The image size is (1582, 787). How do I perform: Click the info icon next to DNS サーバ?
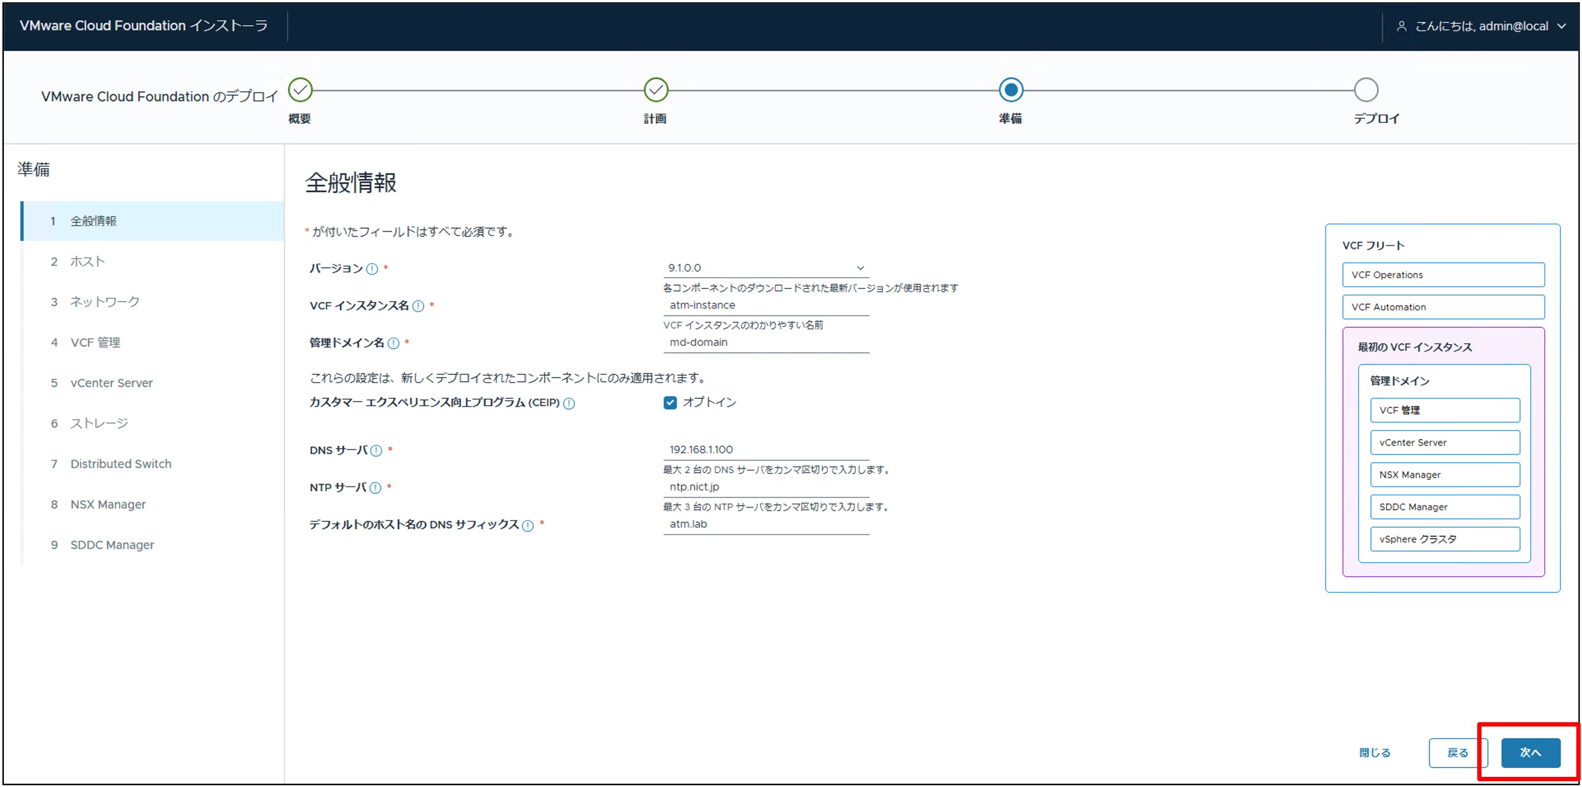click(x=377, y=451)
